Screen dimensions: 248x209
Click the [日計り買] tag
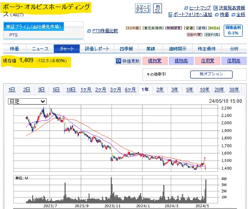195,34
